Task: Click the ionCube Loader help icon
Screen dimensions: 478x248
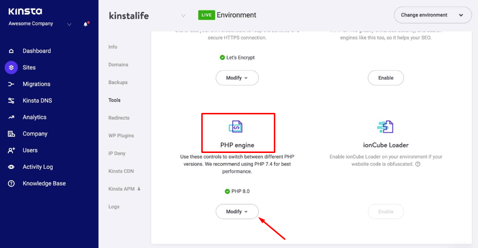Action: [x=418, y=164]
